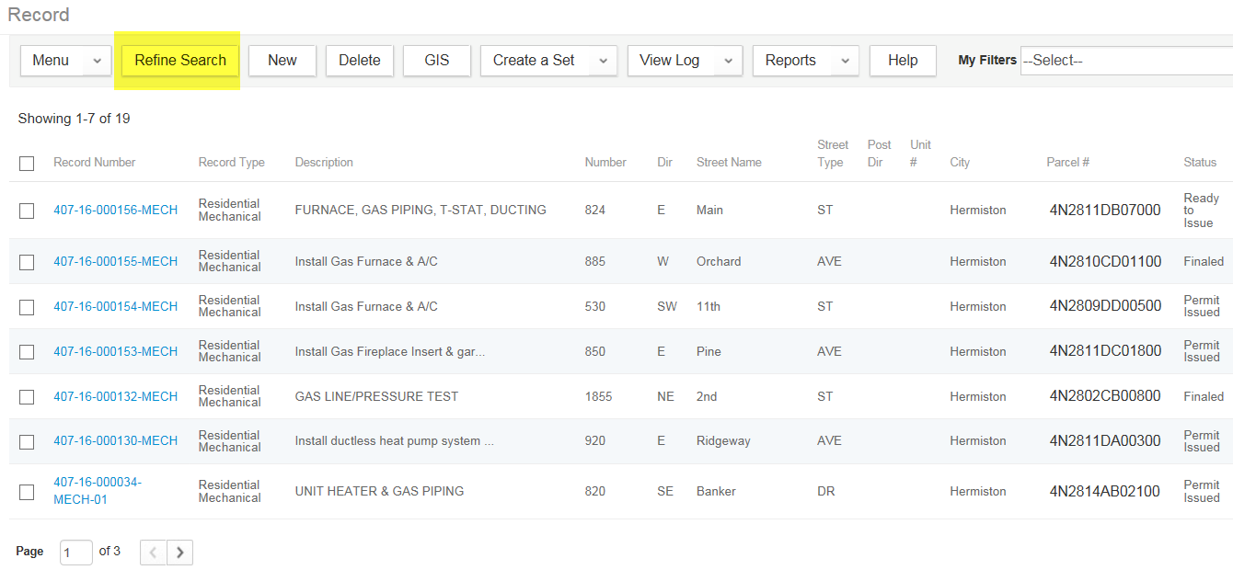Toggle checkbox for the Banker DR record
The height and width of the screenshot is (570, 1233).
coord(27,492)
